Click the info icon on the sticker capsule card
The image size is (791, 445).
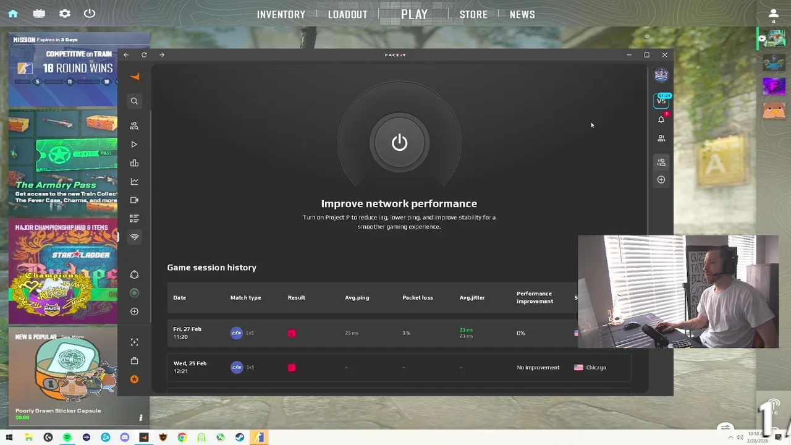pyautogui.click(x=141, y=418)
